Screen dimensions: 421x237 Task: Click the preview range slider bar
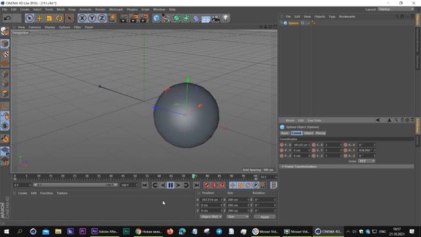pyautogui.click(x=75, y=185)
